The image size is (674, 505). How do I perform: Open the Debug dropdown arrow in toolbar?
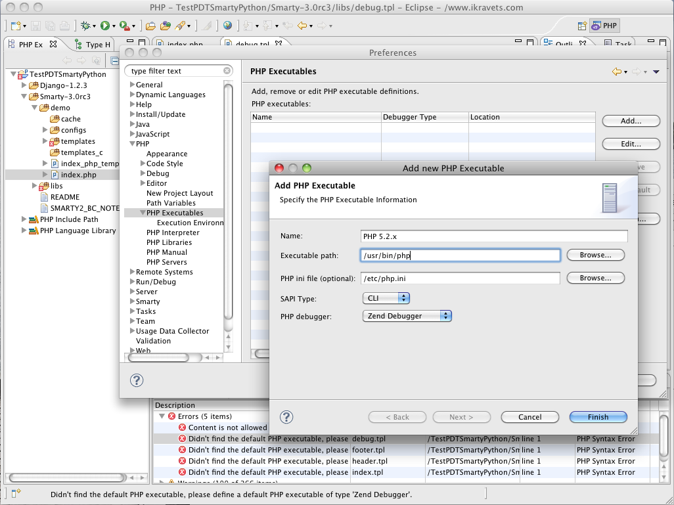94,26
